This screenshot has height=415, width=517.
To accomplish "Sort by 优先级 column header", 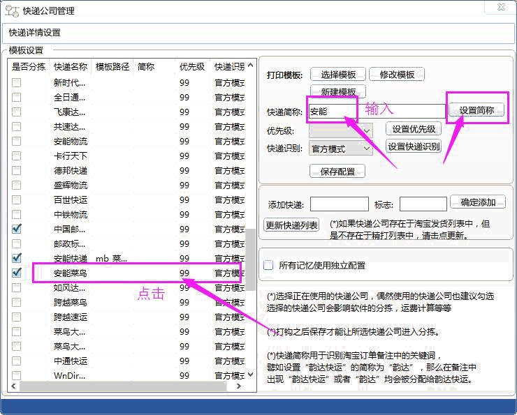I will tap(192, 67).
